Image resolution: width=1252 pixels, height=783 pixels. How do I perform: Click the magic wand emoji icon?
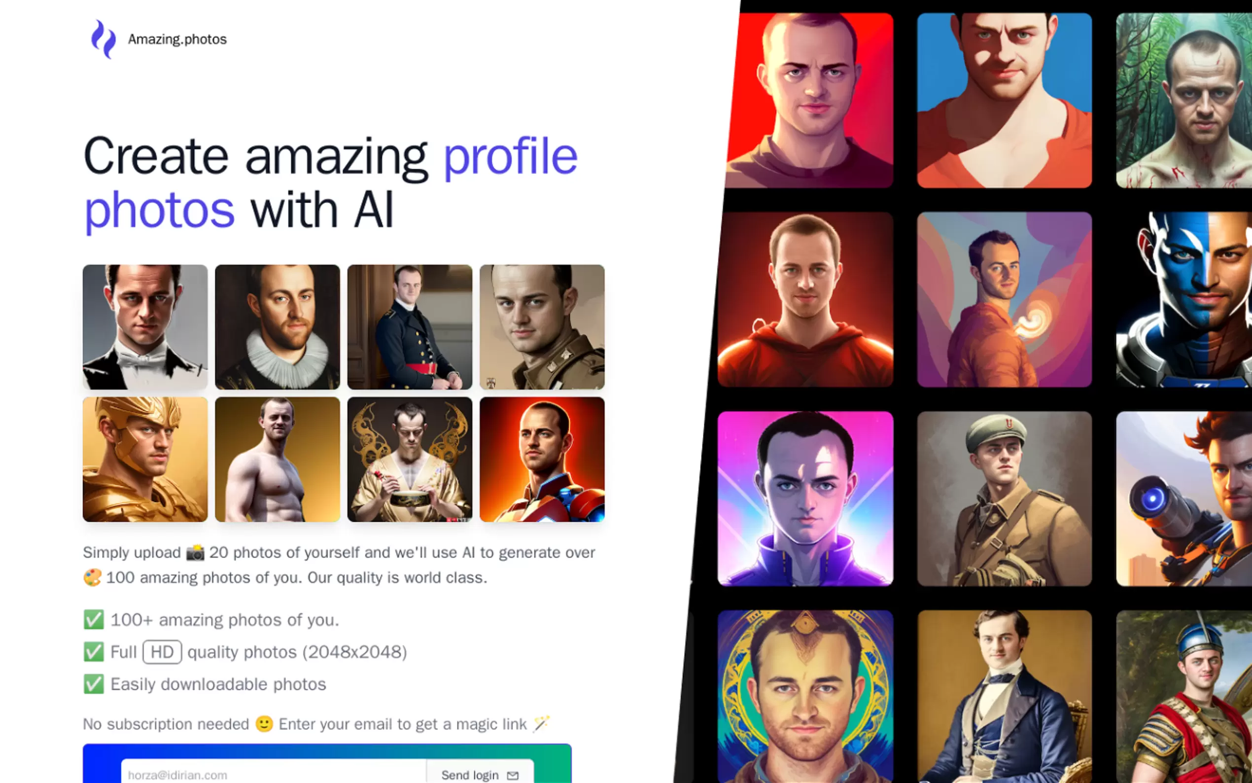(x=541, y=723)
